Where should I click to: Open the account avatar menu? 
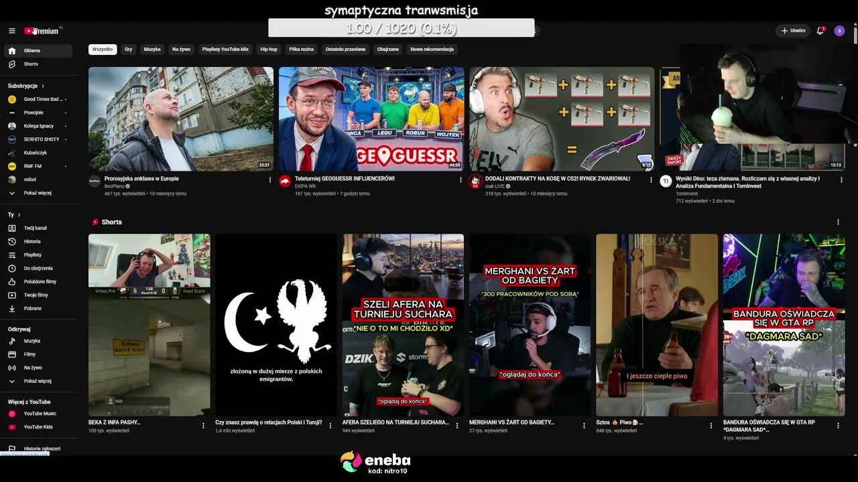839,31
